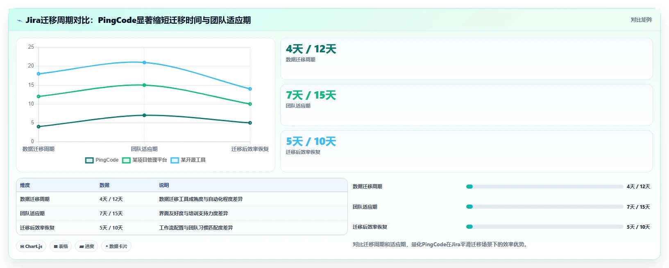Click the 某项目管理平台 point above 团队适应期 at 15
Viewport: 669px width, 268px height.
[x=144, y=85]
